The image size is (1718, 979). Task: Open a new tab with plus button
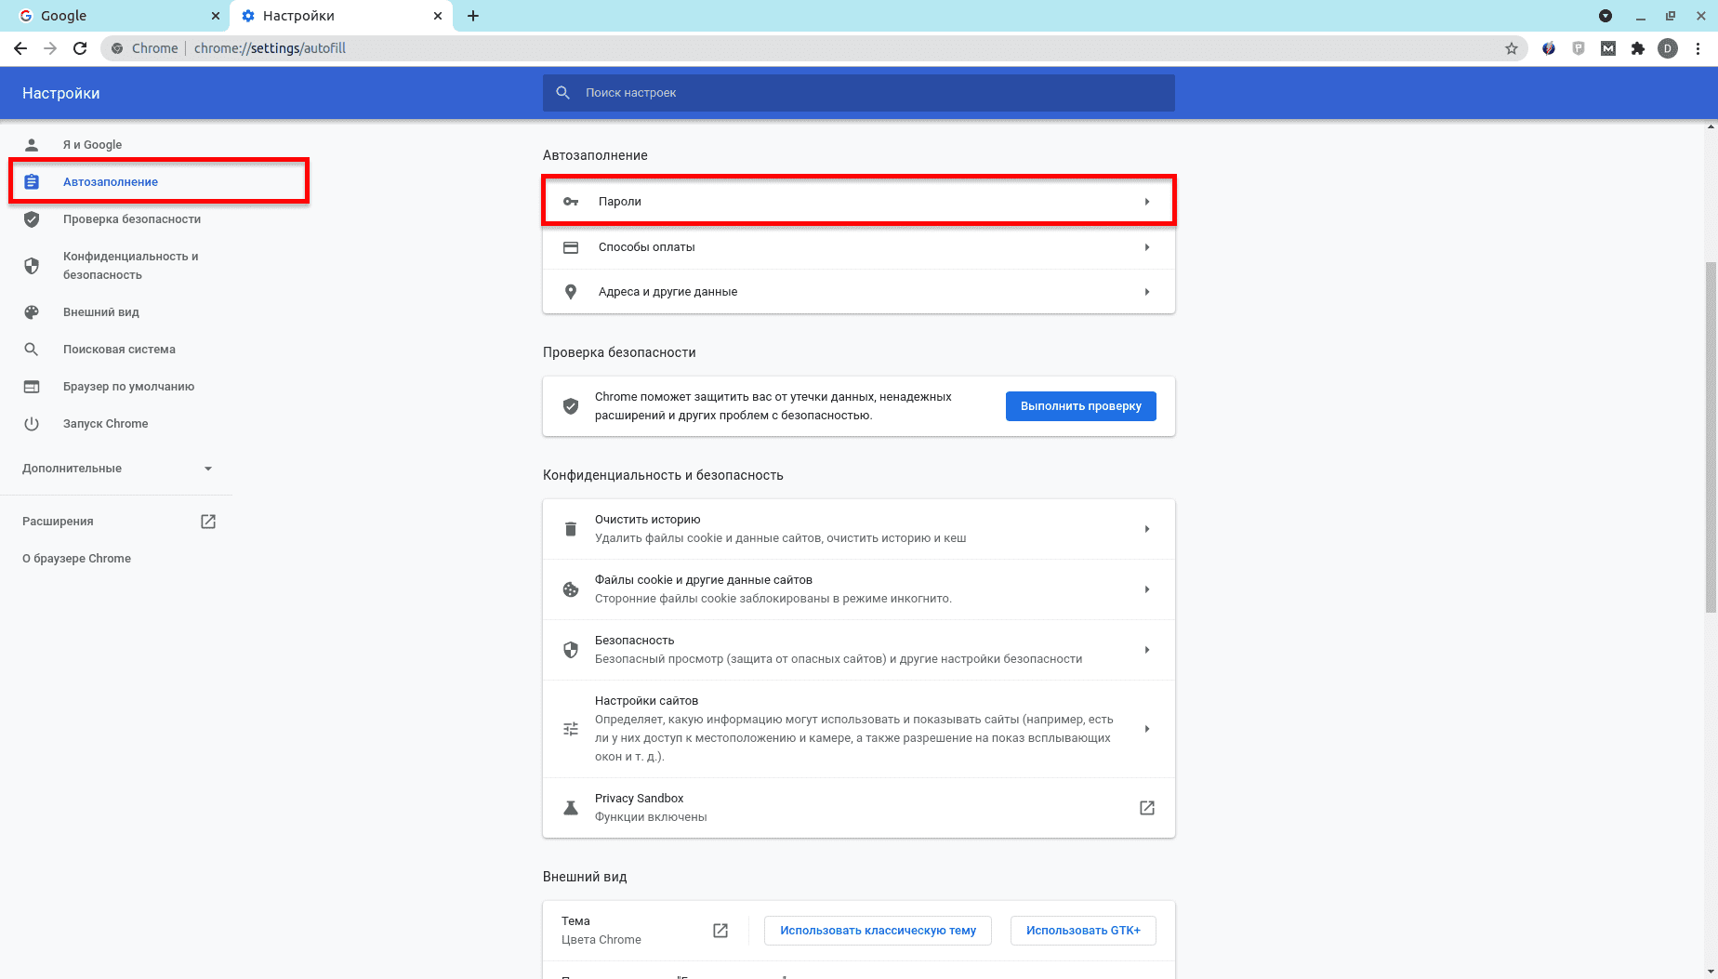[x=473, y=16]
